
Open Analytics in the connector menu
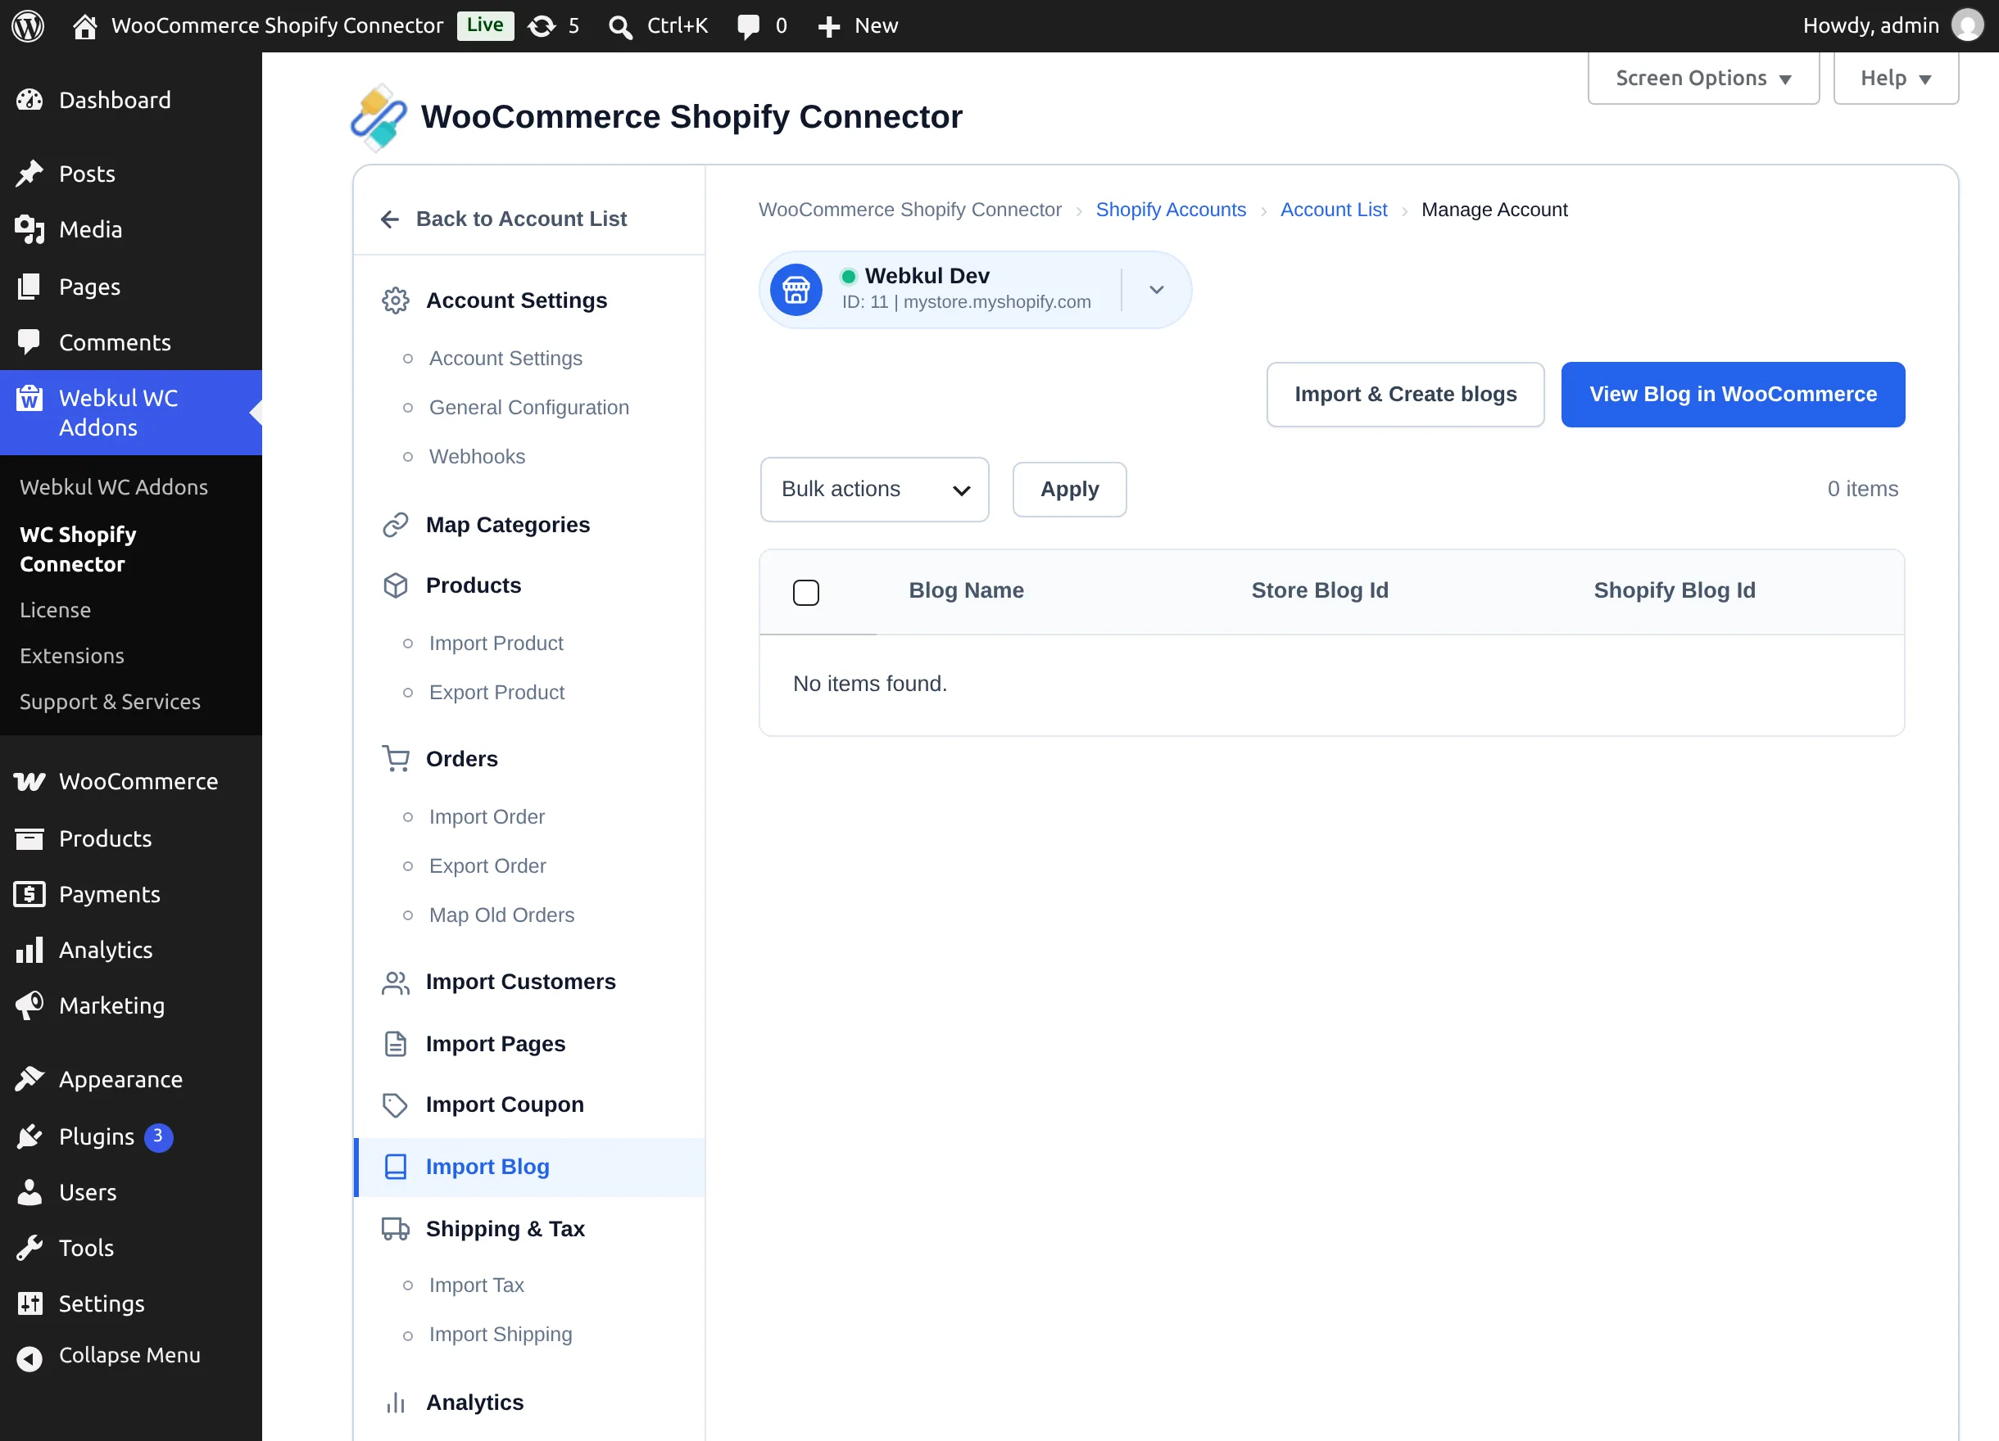(529, 1403)
